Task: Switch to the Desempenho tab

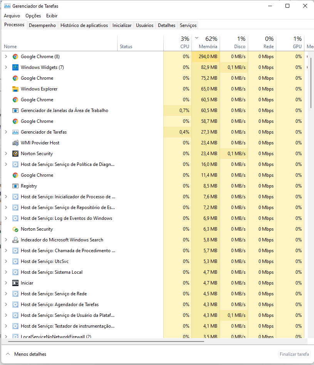Action: click(x=42, y=25)
